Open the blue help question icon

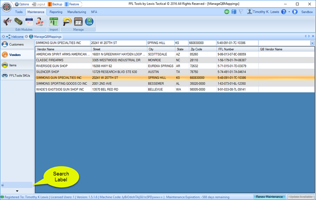(284, 12)
